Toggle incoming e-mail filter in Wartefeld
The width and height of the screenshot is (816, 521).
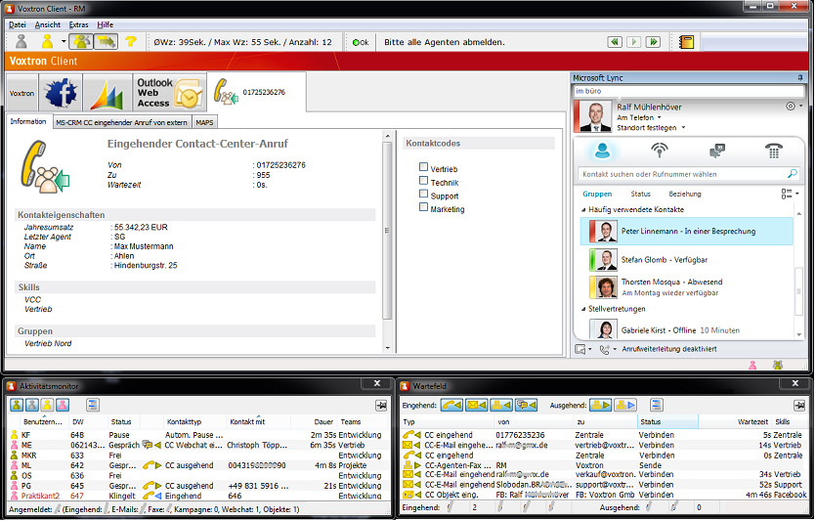tap(476, 405)
